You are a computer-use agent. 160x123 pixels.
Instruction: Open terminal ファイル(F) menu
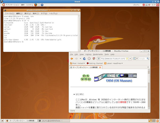click(10, 13)
